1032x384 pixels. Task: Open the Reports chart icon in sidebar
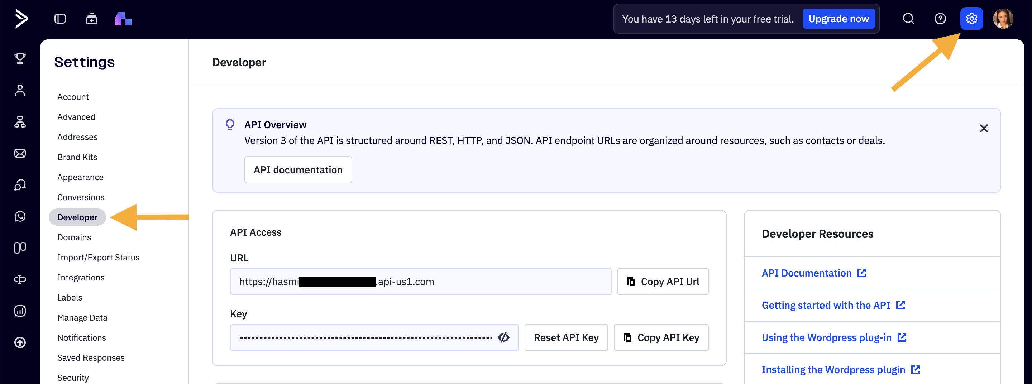20,311
